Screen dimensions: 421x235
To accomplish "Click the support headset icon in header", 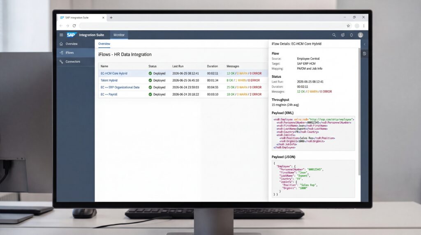I will pos(342,35).
